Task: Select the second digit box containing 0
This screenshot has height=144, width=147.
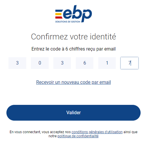Action: click(40, 63)
